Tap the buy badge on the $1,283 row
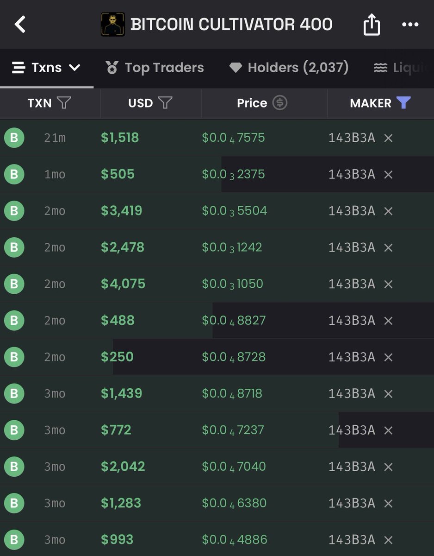434x556 pixels. pyautogui.click(x=14, y=503)
